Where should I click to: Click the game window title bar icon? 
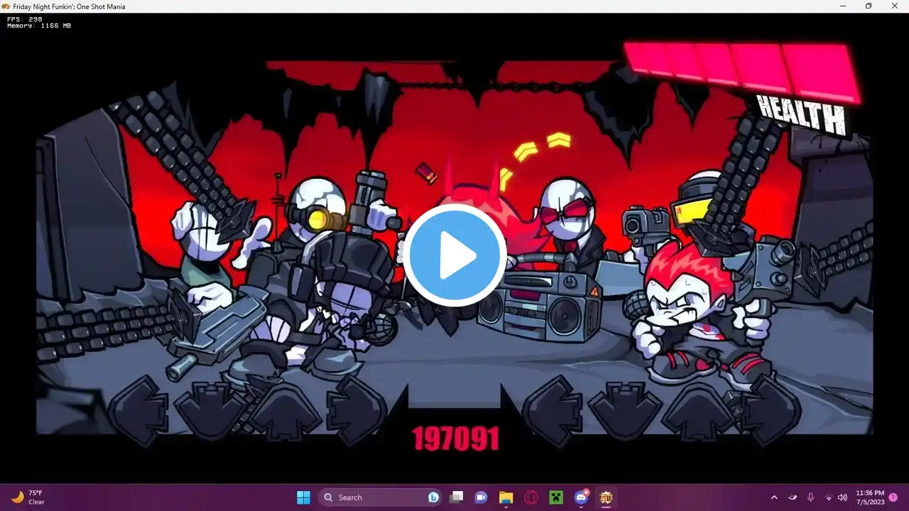click(x=6, y=6)
